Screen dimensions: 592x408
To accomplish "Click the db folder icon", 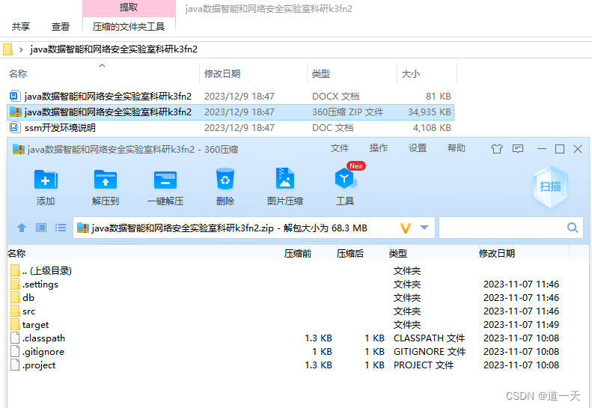I will tap(15, 298).
